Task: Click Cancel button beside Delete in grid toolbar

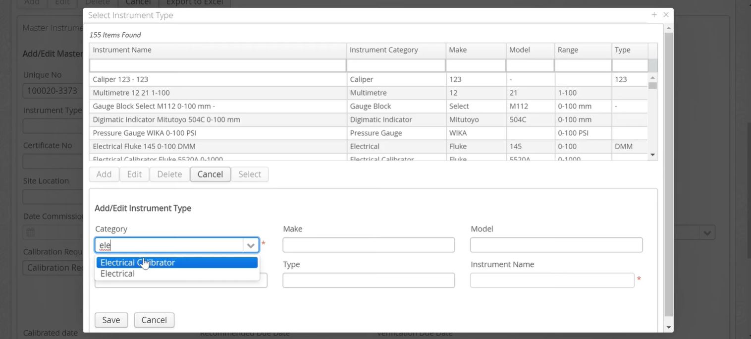Action: (x=210, y=174)
